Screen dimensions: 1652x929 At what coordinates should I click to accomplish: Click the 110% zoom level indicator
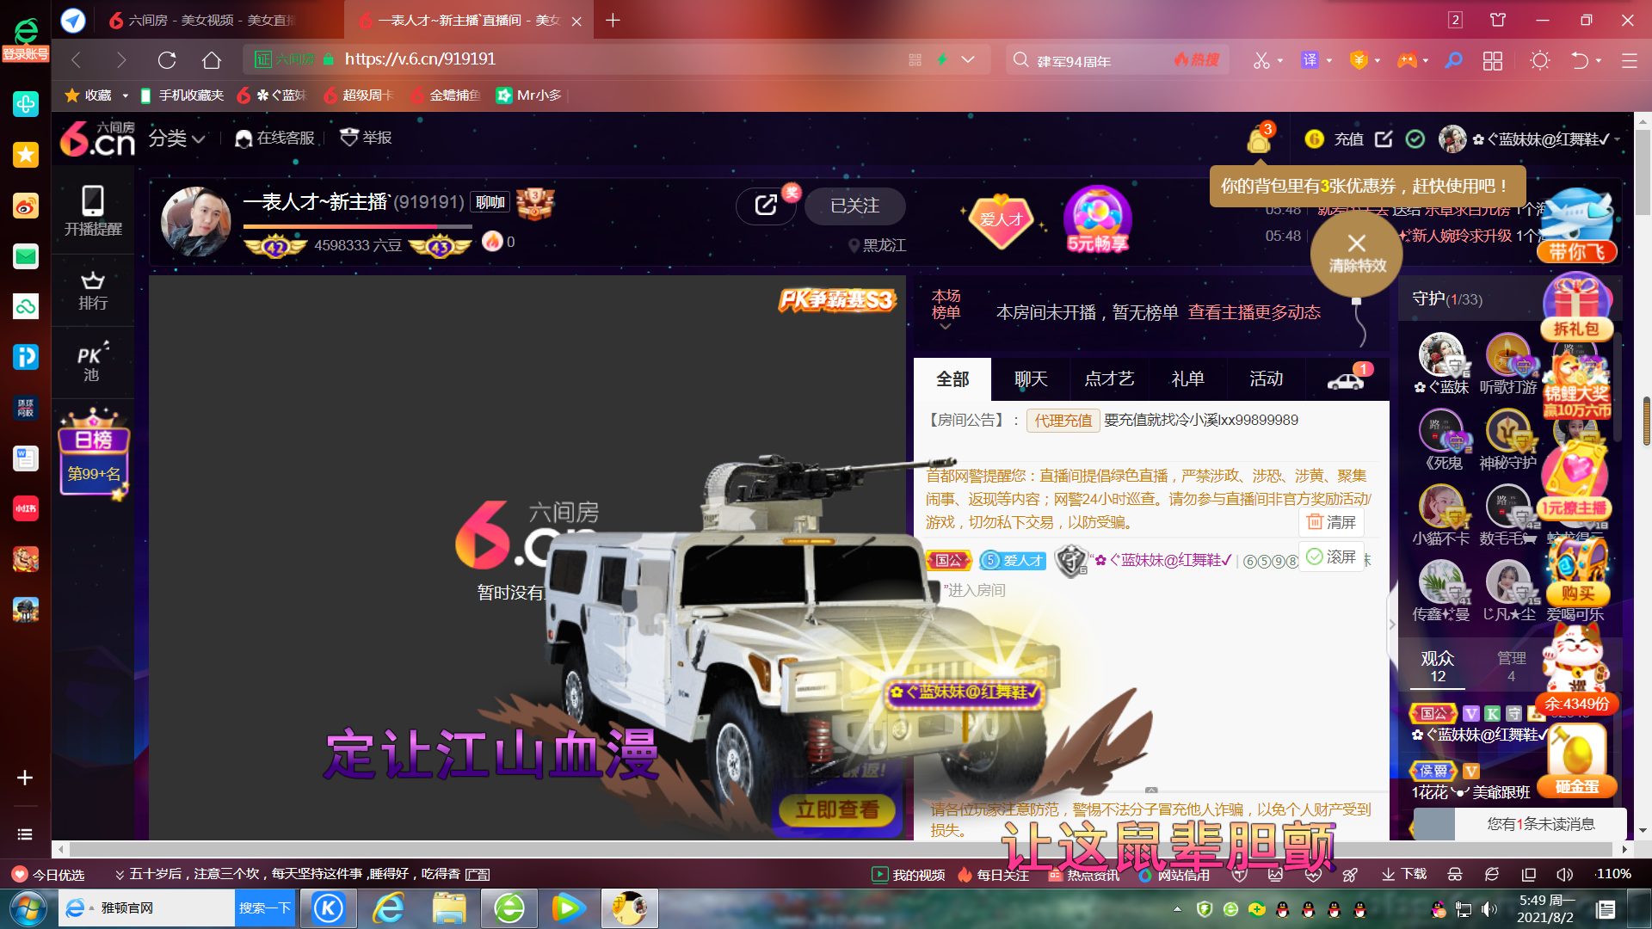[x=1612, y=874]
